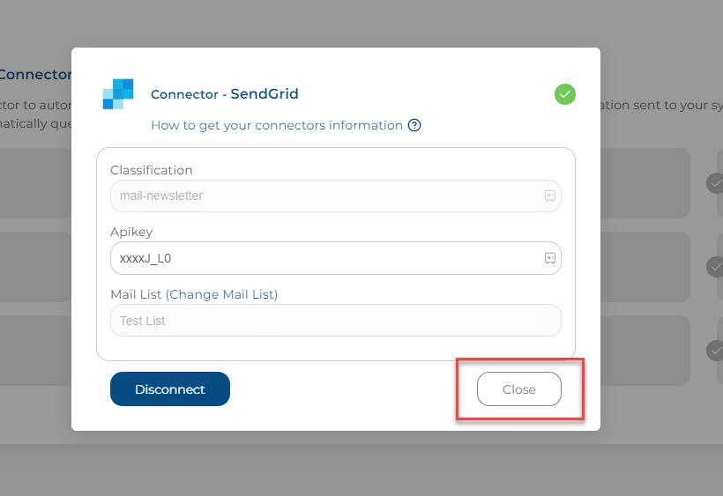Click the Mail List label text
Screen dimensions: 723x496
[x=136, y=294]
